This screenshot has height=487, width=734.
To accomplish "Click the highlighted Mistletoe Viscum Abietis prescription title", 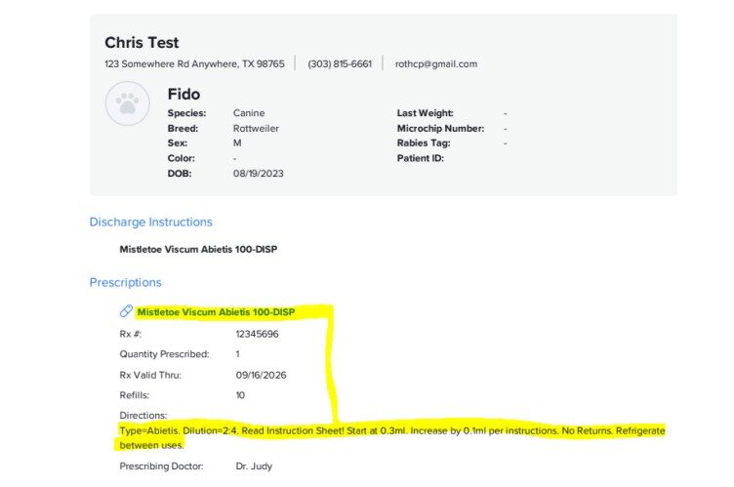I will tap(216, 312).
